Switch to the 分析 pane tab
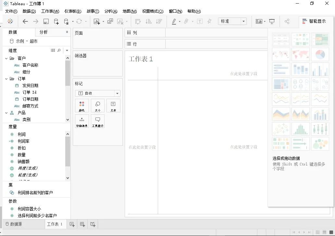The height and width of the screenshot is (236, 335). tap(43, 32)
